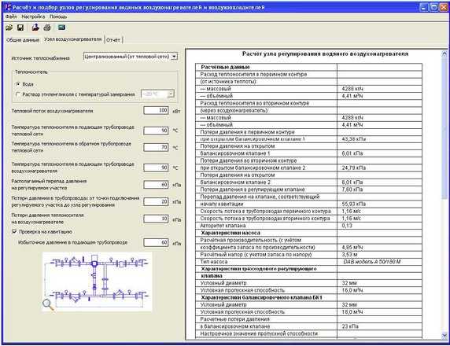The image size is (450, 346).
Task: Click the report scrollbar down arrow
Action: coord(444,336)
